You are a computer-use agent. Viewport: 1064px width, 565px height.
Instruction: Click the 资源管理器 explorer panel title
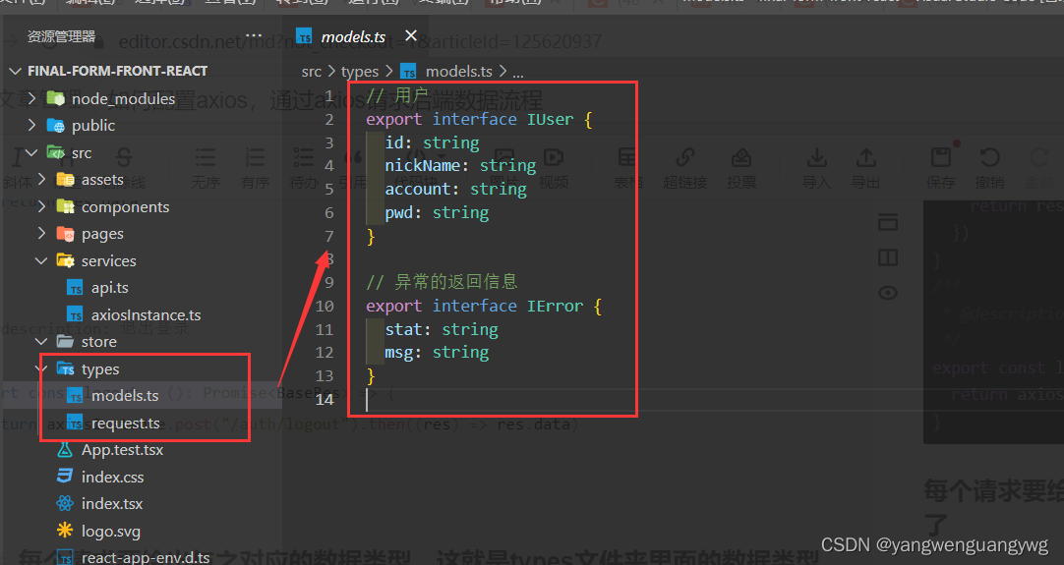click(61, 36)
